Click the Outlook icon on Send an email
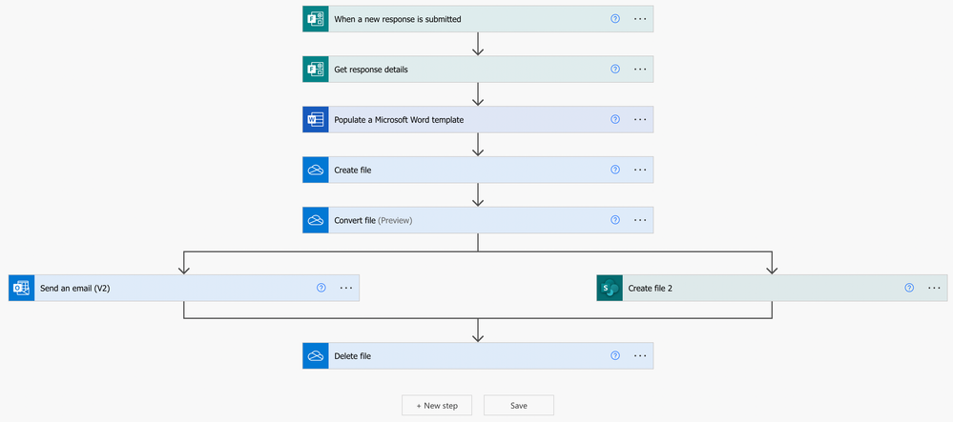953x422 pixels. [22, 288]
